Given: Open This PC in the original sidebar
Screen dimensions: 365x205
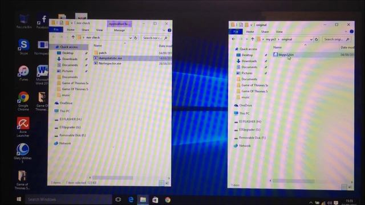Looking at the screenshot, I should (244, 113).
